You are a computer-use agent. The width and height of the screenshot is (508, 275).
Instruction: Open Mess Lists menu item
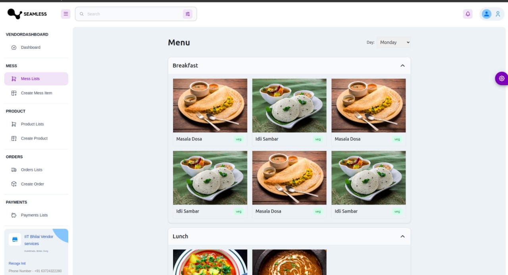click(36, 79)
